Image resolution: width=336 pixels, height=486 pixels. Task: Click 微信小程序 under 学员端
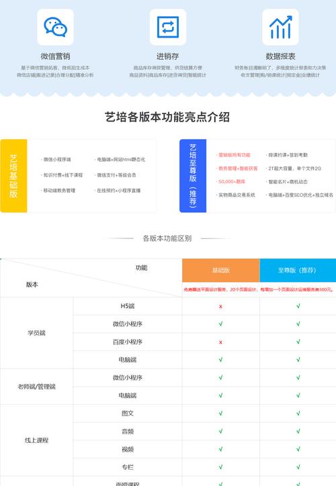(x=128, y=324)
